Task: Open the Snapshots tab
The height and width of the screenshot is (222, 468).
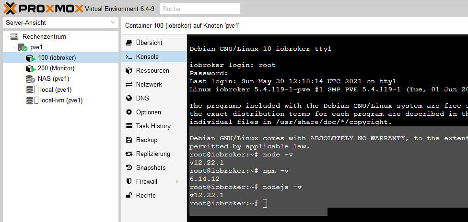Action: click(x=154, y=168)
